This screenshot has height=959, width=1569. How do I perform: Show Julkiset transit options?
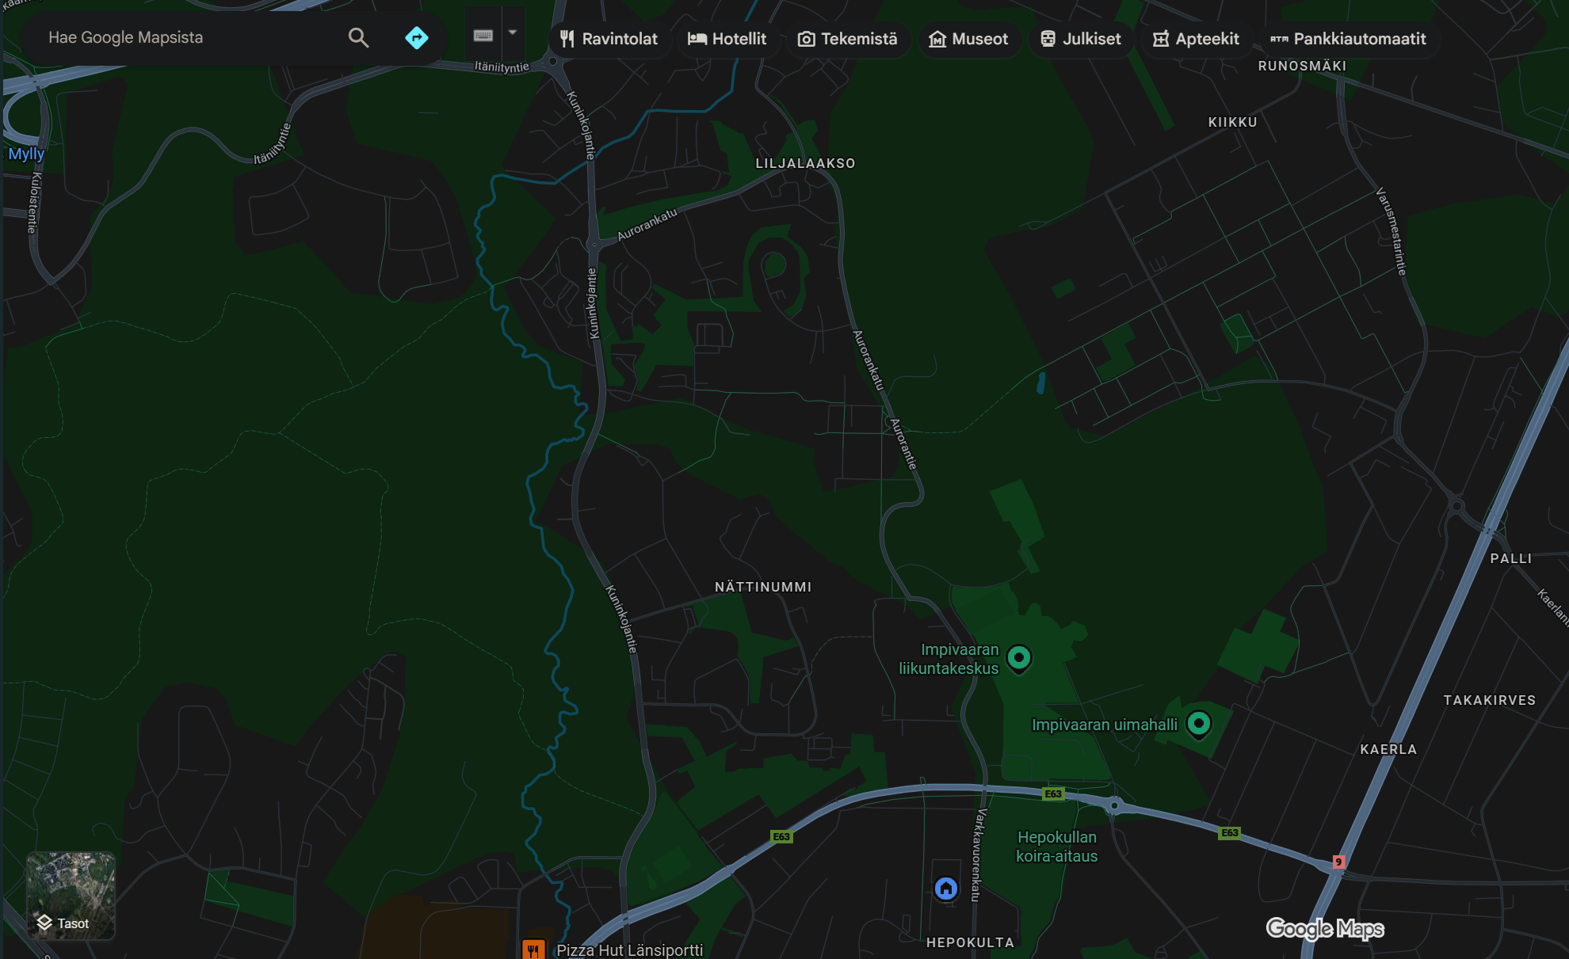[1080, 39]
